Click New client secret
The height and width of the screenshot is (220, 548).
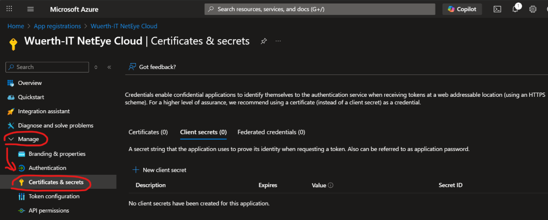[x=159, y=170]
